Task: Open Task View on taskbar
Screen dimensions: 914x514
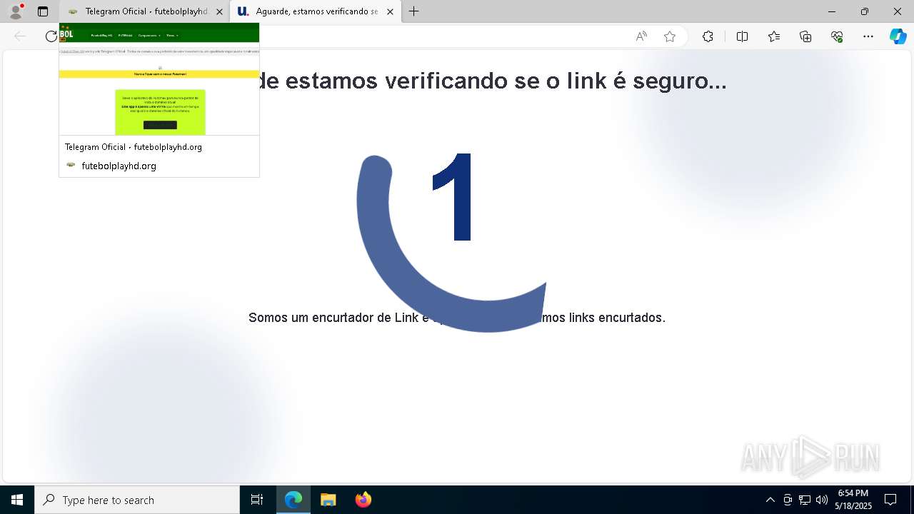Action: pos(257,500)
